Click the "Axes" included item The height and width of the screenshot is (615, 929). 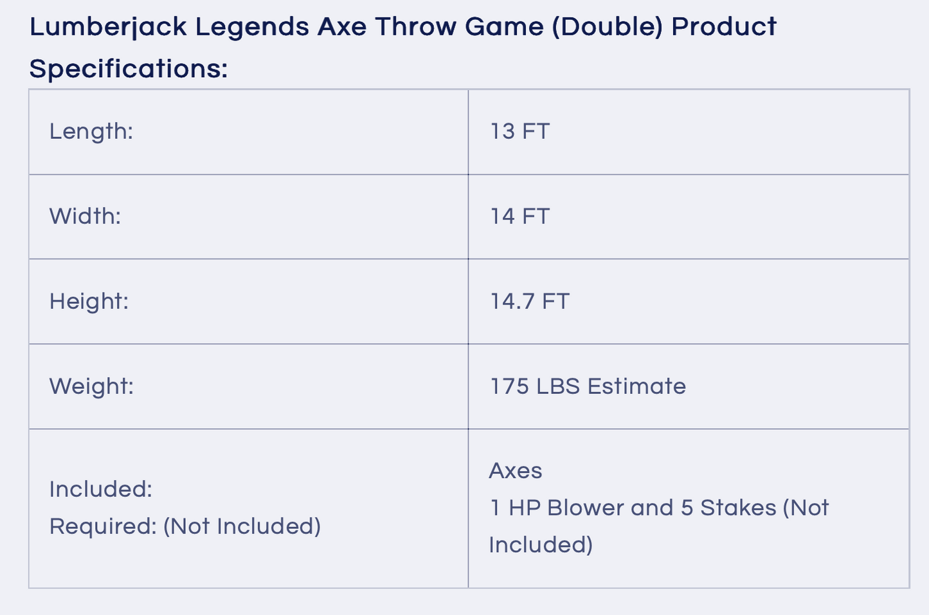(x=516, y=471)
